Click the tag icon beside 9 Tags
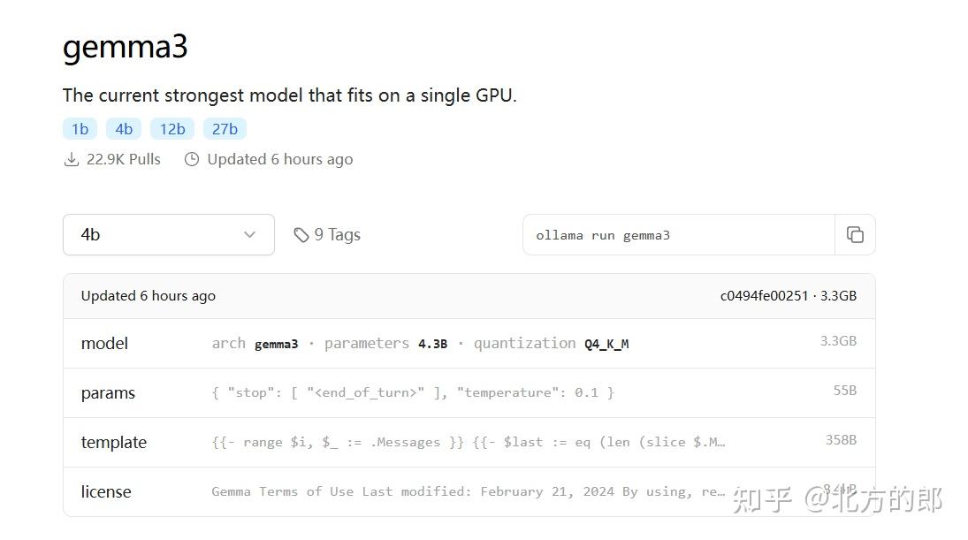The image size is (968, 540). (x=302, y=234)
